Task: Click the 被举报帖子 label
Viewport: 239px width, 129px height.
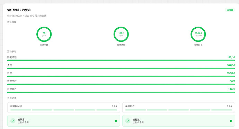Action: (16, 106)
